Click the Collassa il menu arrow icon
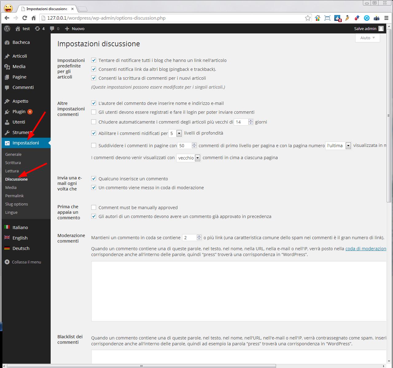This screenshot has height=368, width=393. (x=7, y=262)
